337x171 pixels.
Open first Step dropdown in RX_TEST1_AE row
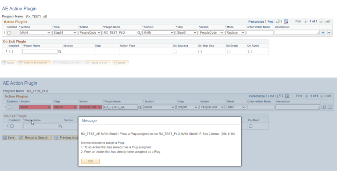pos(65,32)
